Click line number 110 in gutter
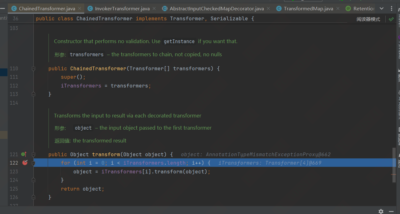Viewport: 400px width, 214px height. [x=14, y=68]
